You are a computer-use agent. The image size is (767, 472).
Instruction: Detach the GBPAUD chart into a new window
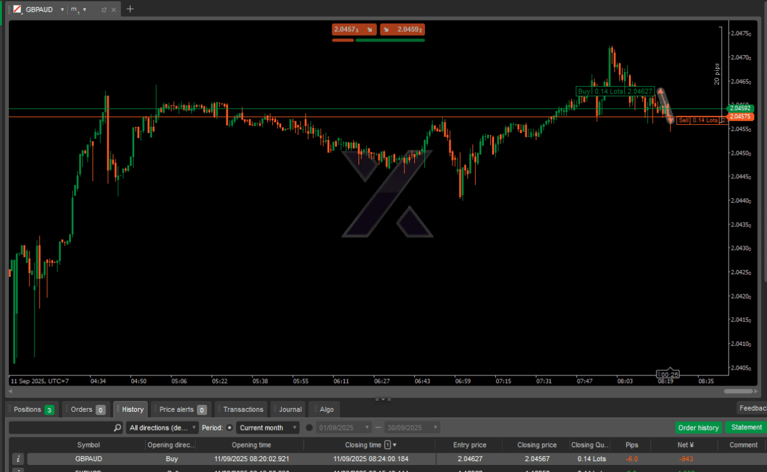coord(104,10)
